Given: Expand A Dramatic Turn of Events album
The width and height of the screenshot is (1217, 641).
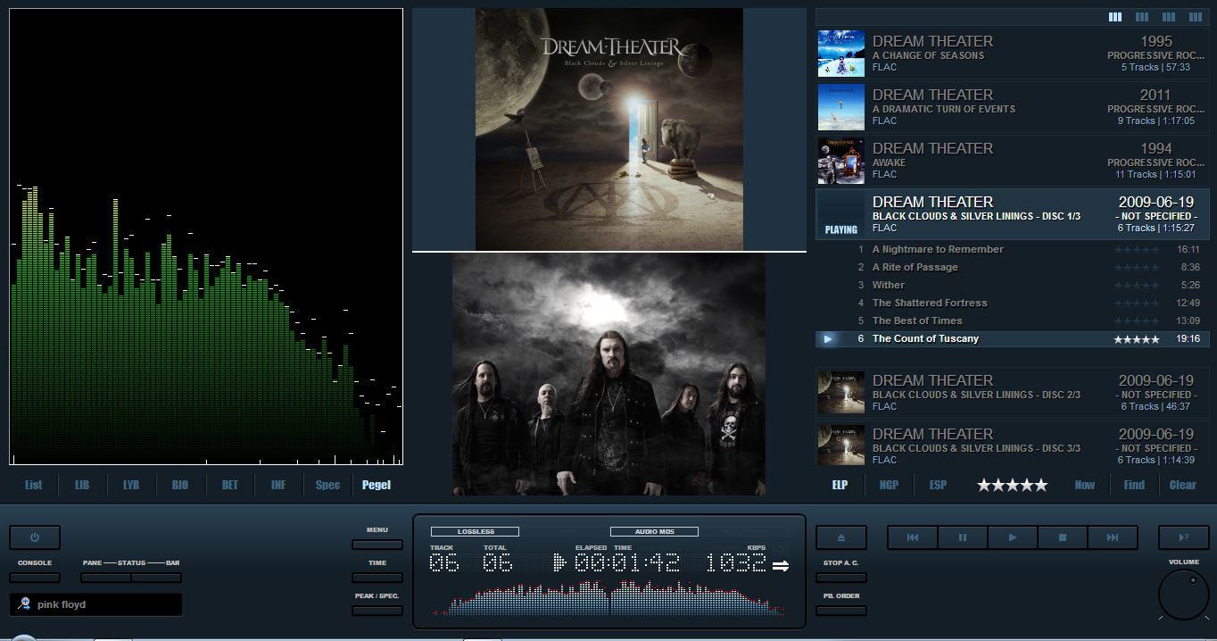Looking at the screenshot, I should tap(1013, 107).
